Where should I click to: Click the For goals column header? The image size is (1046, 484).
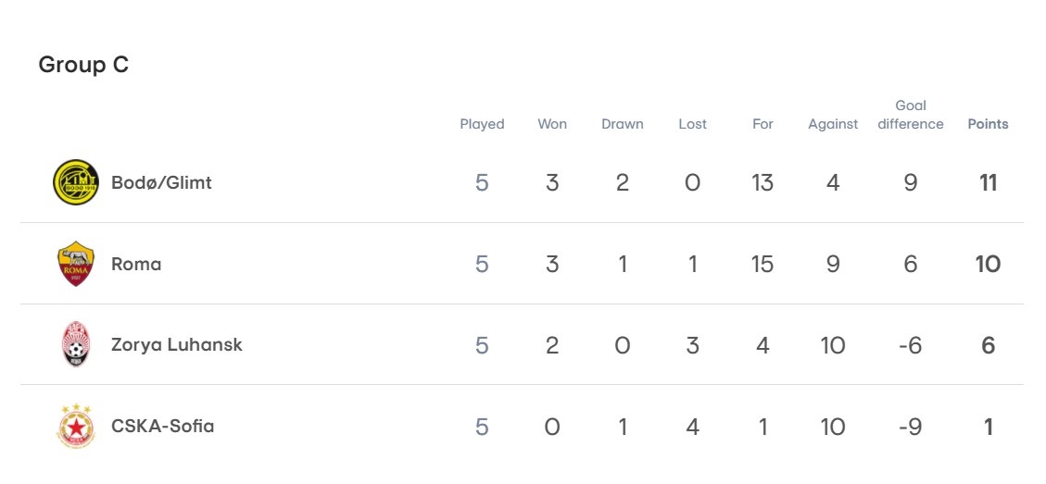(x=762, y=124)
